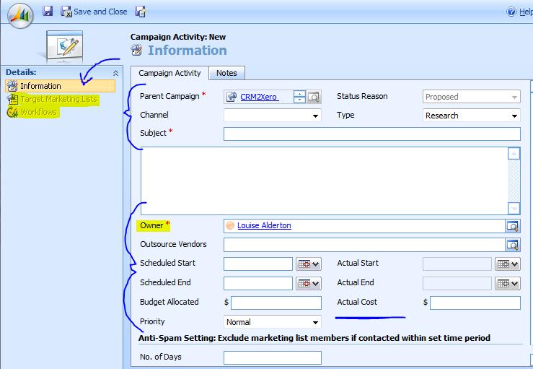The image size is (533, 369).
Task: Open Scheduled Start calendar picker
Action: click(308, 264)
